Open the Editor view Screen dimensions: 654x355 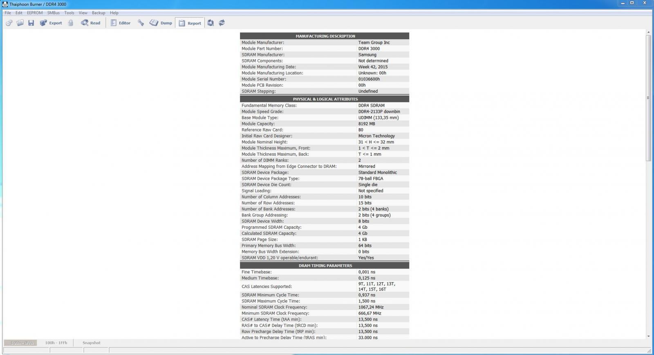point(121,23)
